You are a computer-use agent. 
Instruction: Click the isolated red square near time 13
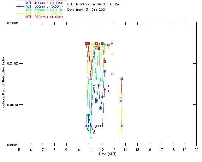pos(112,74)
